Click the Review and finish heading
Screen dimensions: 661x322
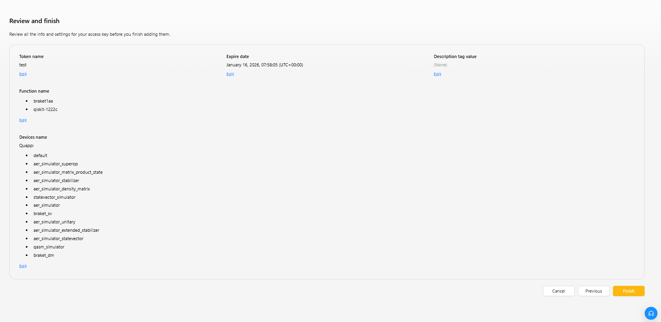click(x=35, y=21)
